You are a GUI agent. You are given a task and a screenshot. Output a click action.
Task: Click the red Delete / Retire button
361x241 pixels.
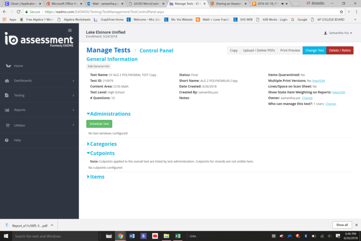click(339, 50)
